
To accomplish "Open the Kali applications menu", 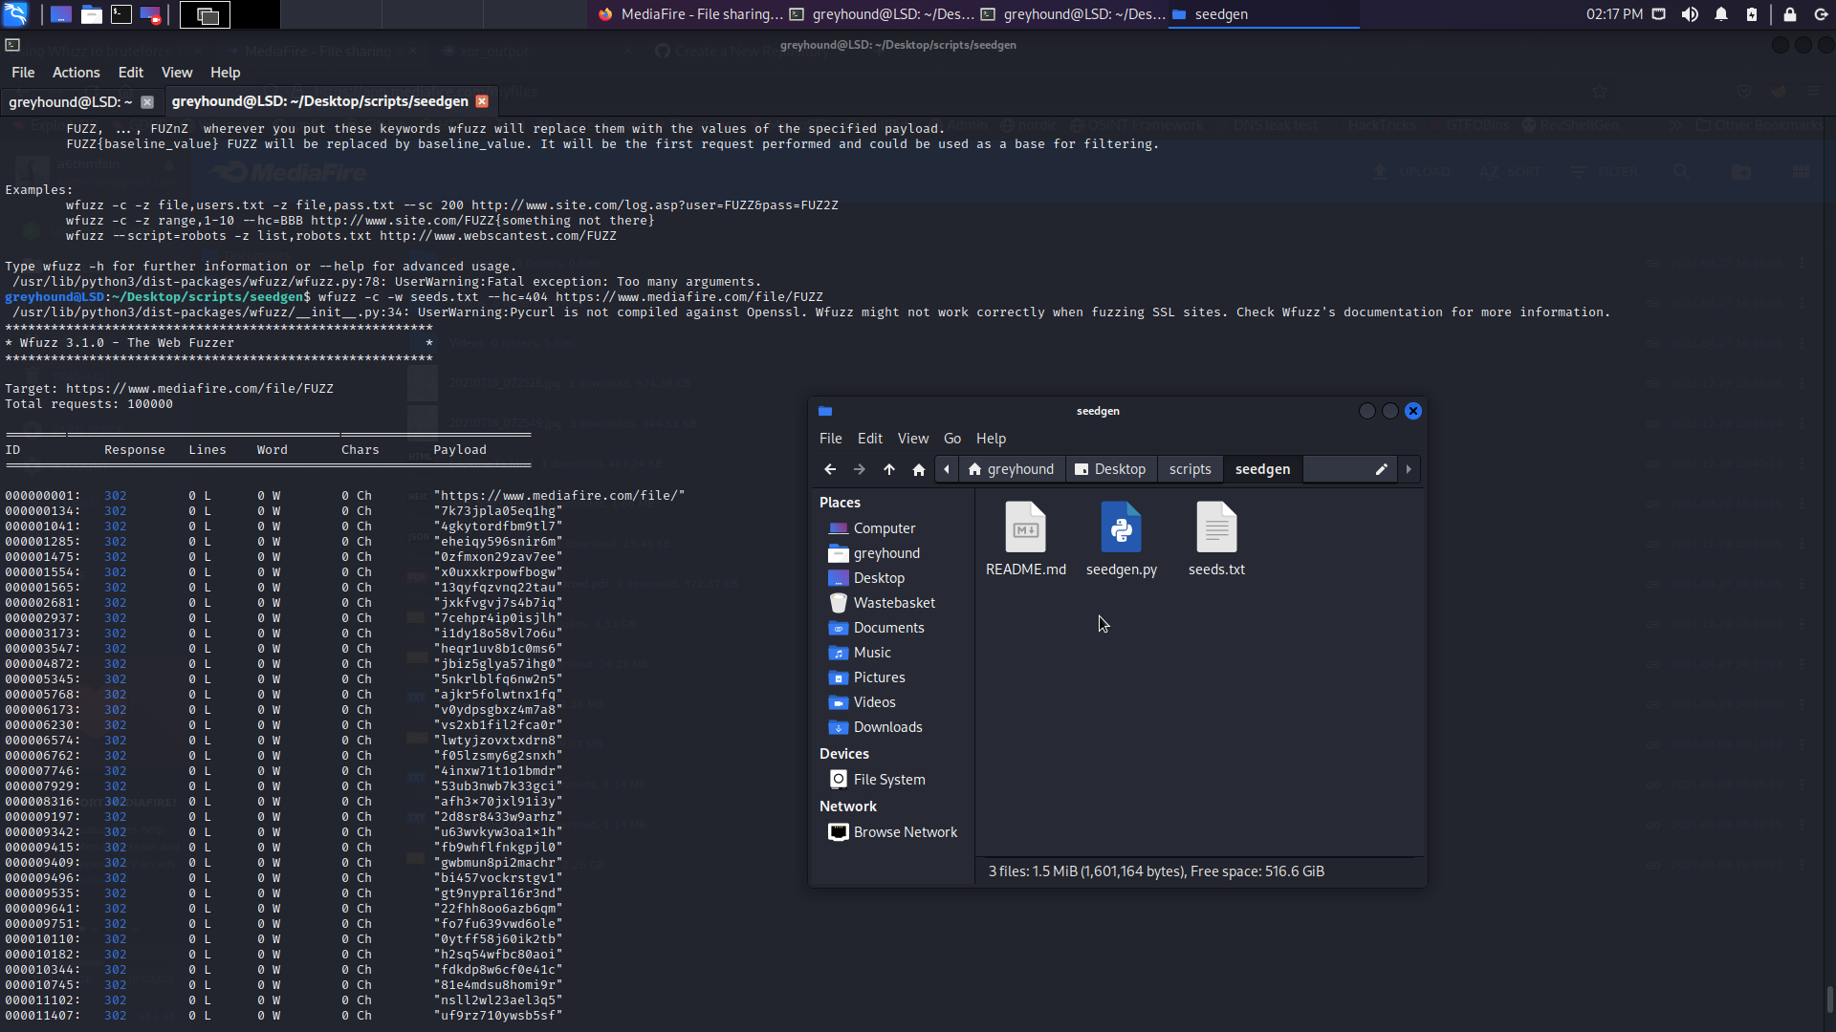I will click(x=16, y=14).
